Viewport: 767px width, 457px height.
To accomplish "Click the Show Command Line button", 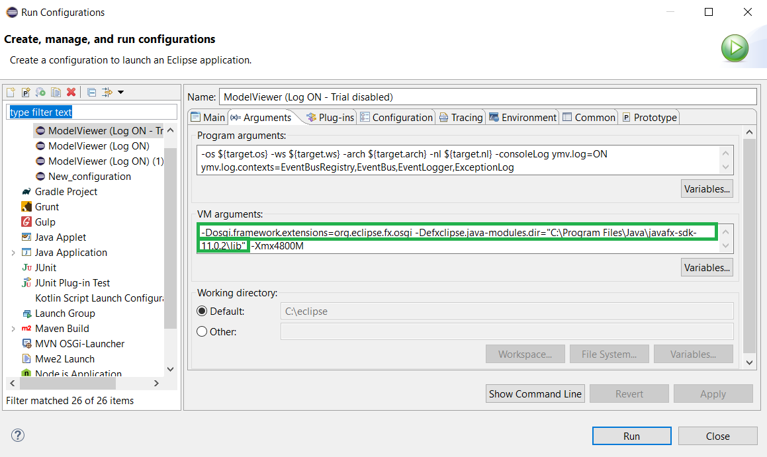I will [535, 394].
